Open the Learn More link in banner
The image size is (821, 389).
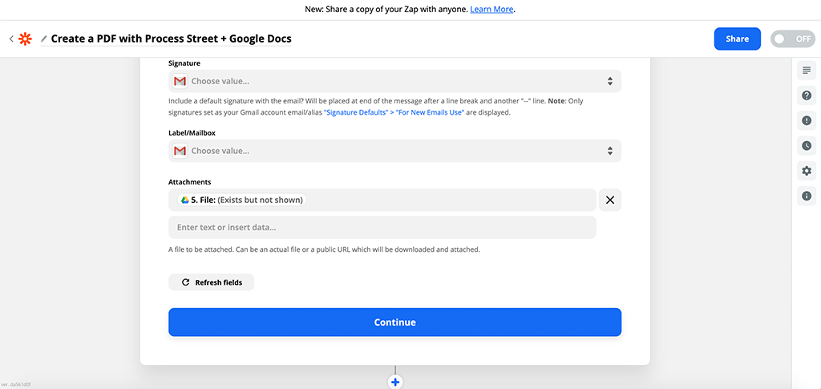[491, 10]
